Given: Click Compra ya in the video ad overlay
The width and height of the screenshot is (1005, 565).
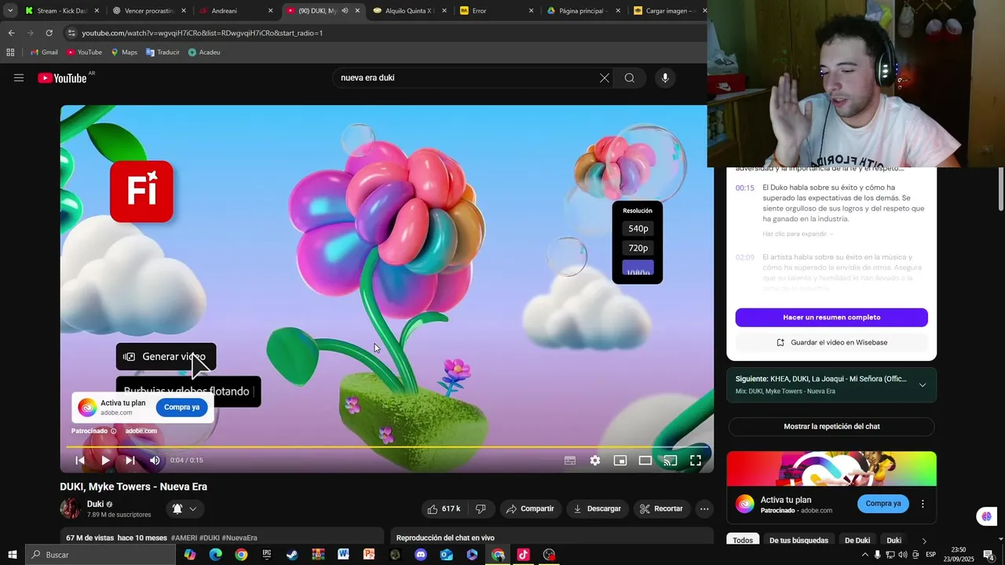Looking at the screenshot, I should [x=182, y=407].
